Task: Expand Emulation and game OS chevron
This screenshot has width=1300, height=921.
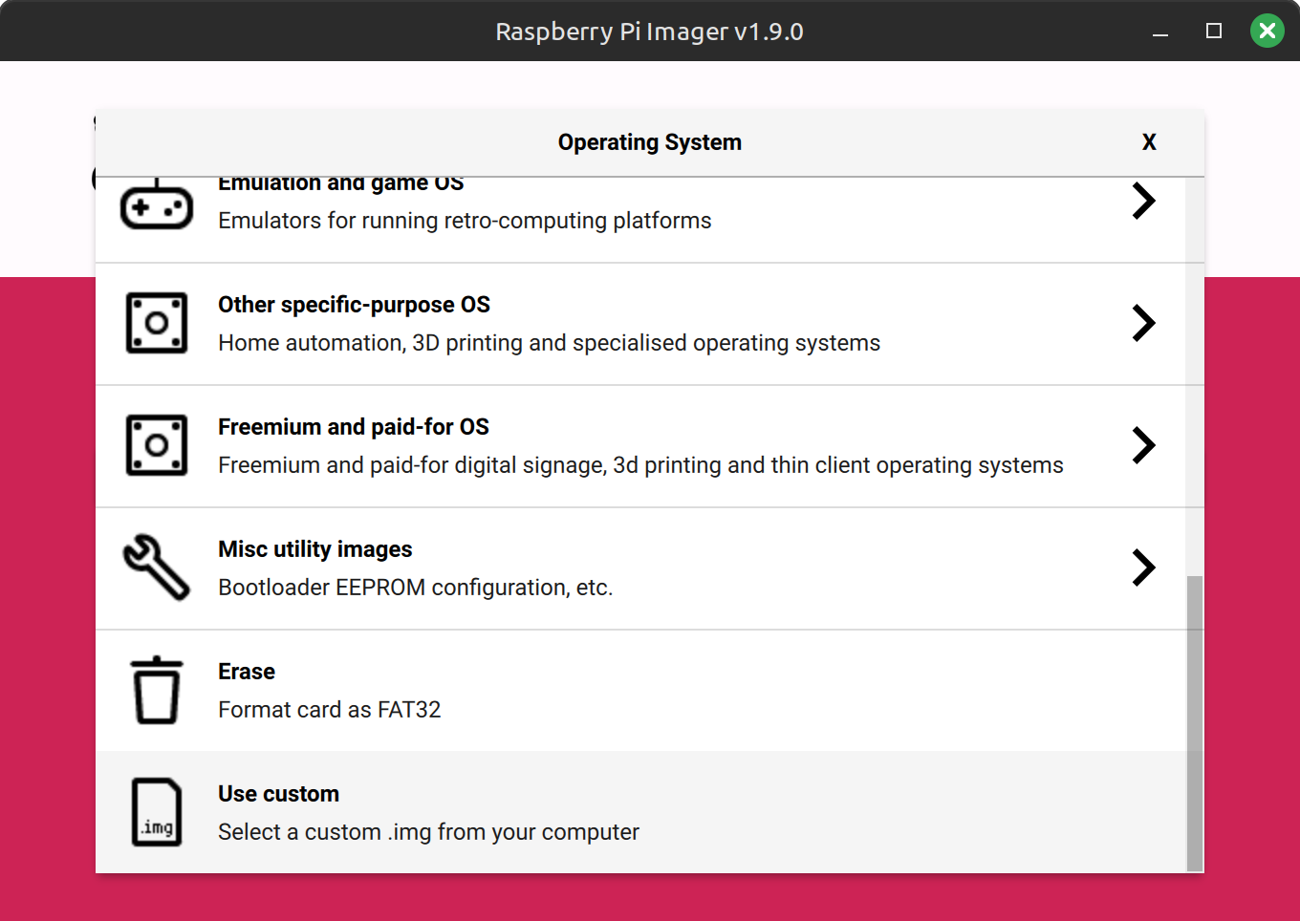Action: [x=1143, y=201]
